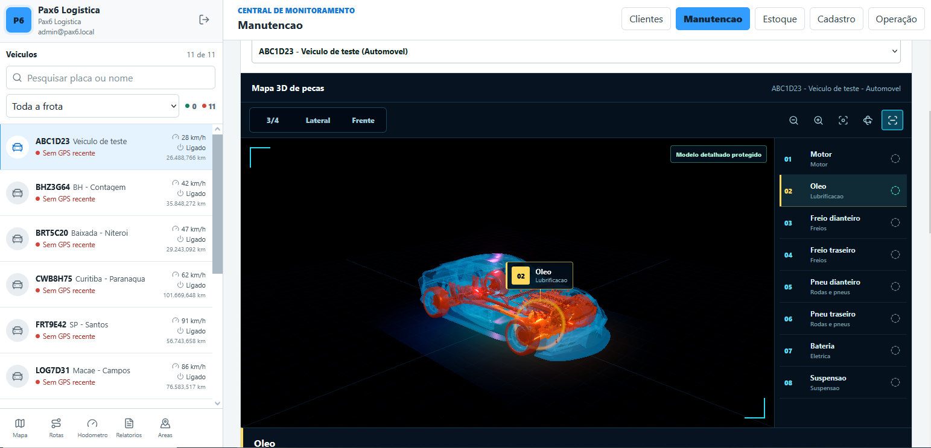Open Relatorios in the bottom navigation

(x=129, y=428)
